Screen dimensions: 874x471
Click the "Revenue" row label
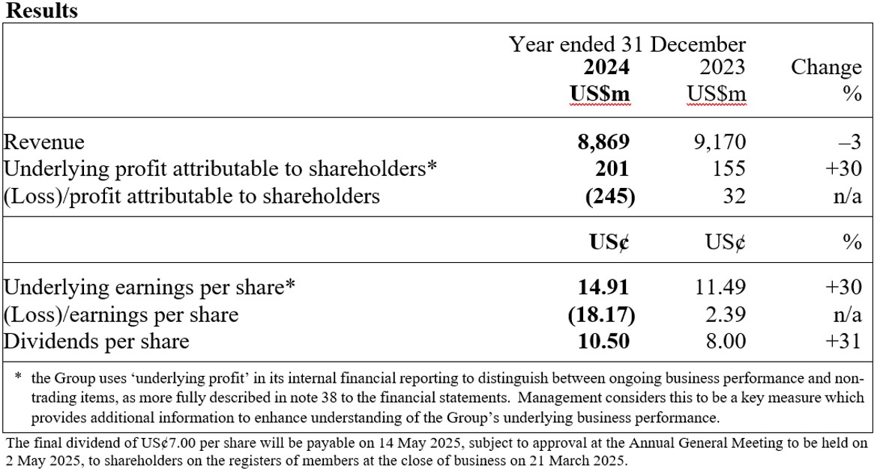44,142
